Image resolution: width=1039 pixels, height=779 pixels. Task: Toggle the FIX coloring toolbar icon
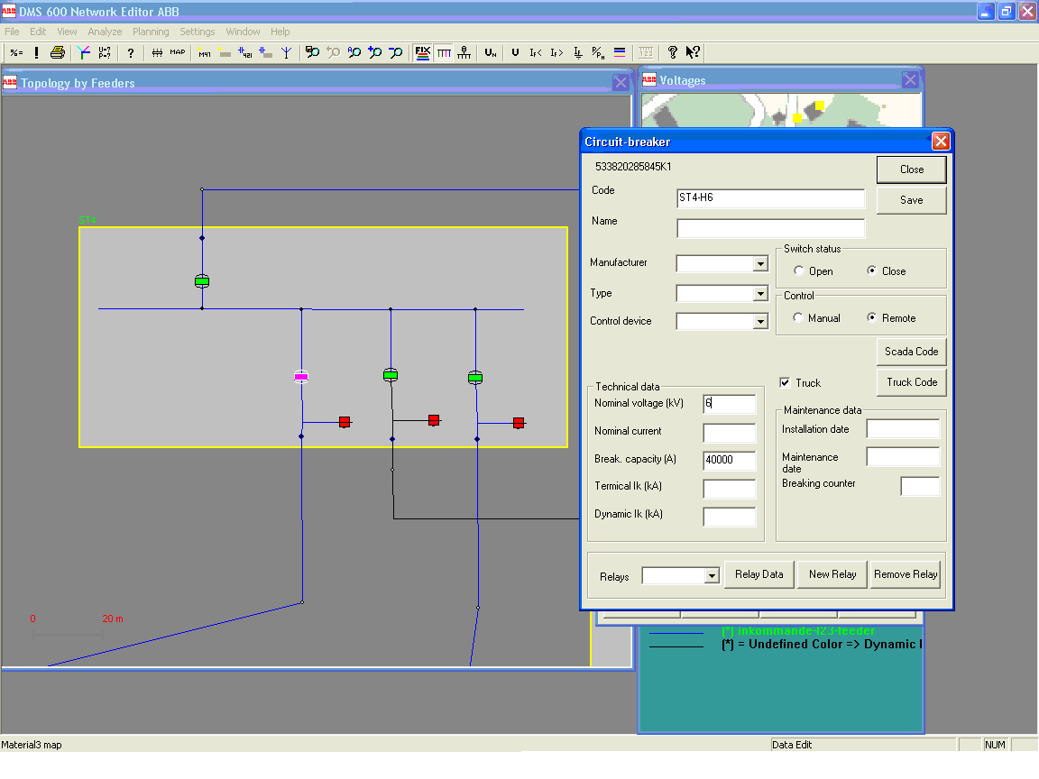tap(423, 52)
